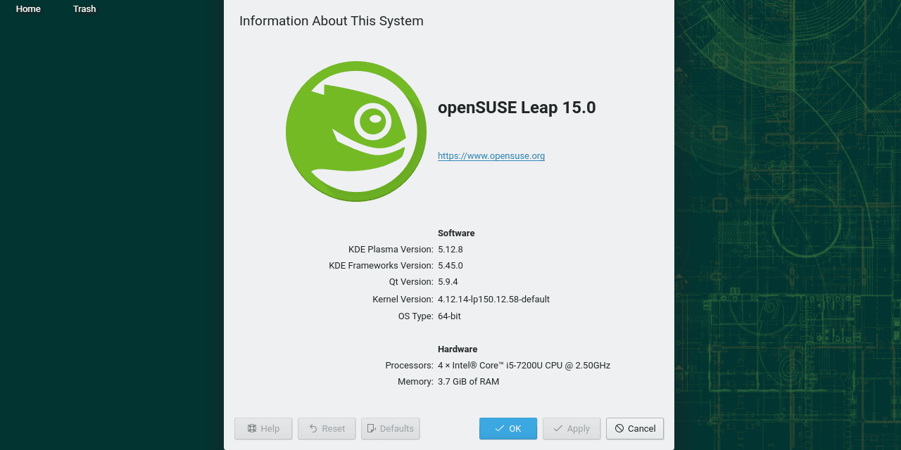
Task: Click the openSUSE Leap 15.0 heading
Action: pos(517,108)
